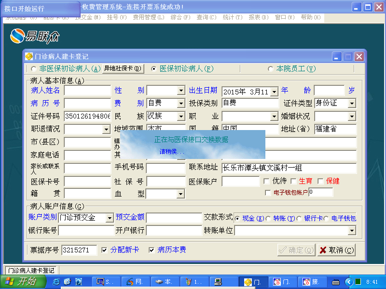Click the 证件号码 field with 350126194806
This screenshot has height=289, width=386.
87,116
